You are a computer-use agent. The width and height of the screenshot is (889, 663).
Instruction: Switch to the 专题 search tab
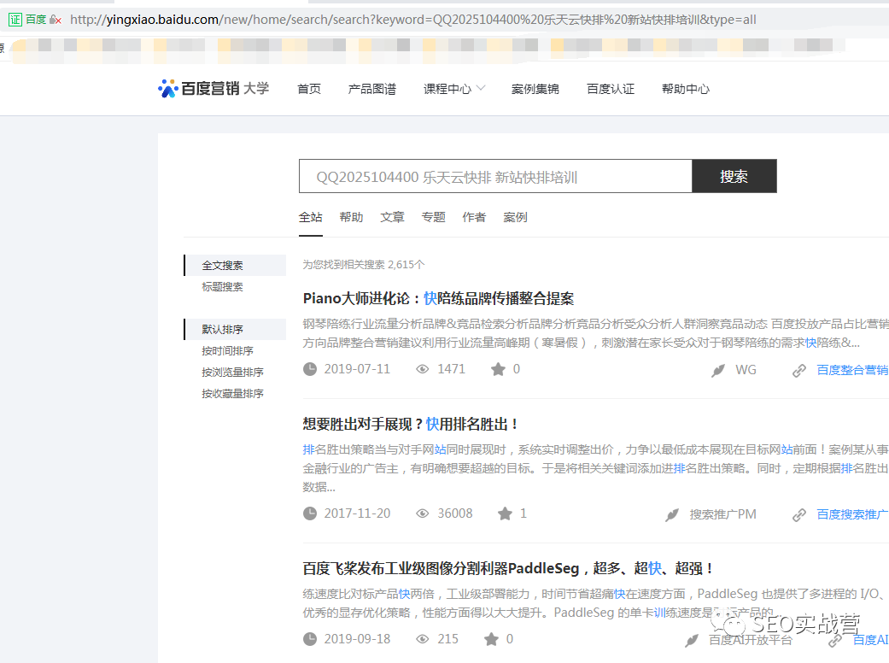(434, 217)
